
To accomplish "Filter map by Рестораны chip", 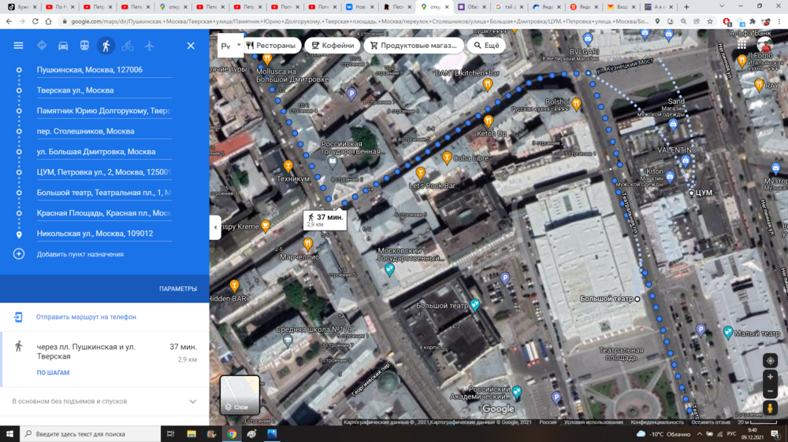I will (271, 45).
